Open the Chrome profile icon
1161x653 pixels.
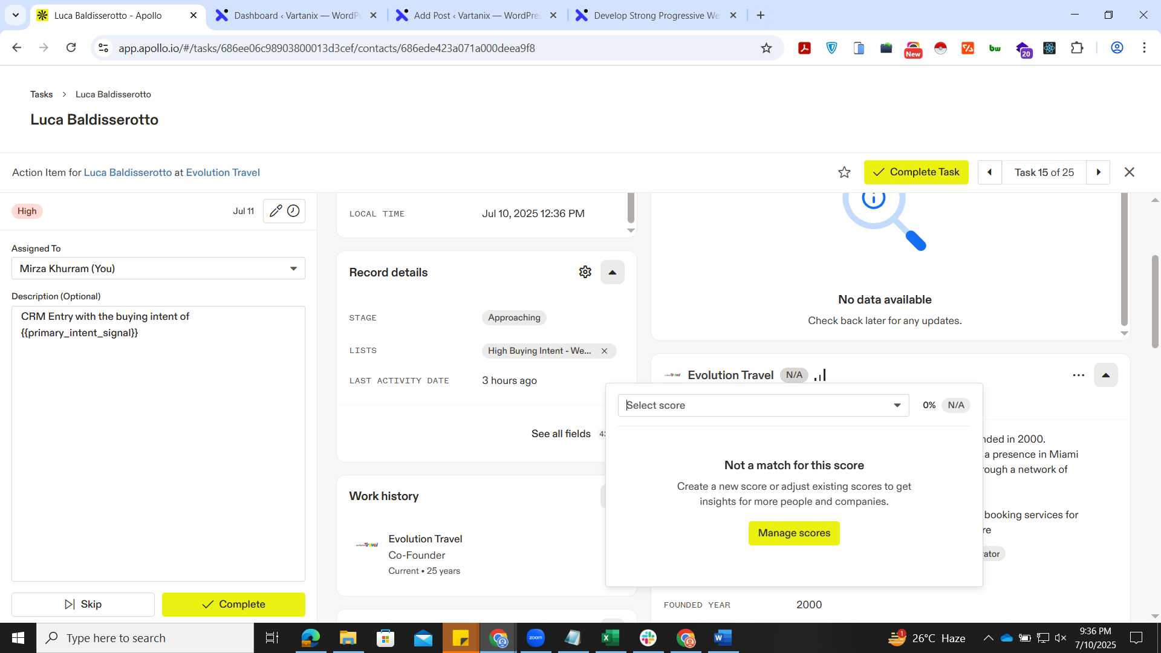coord(1117,48)
